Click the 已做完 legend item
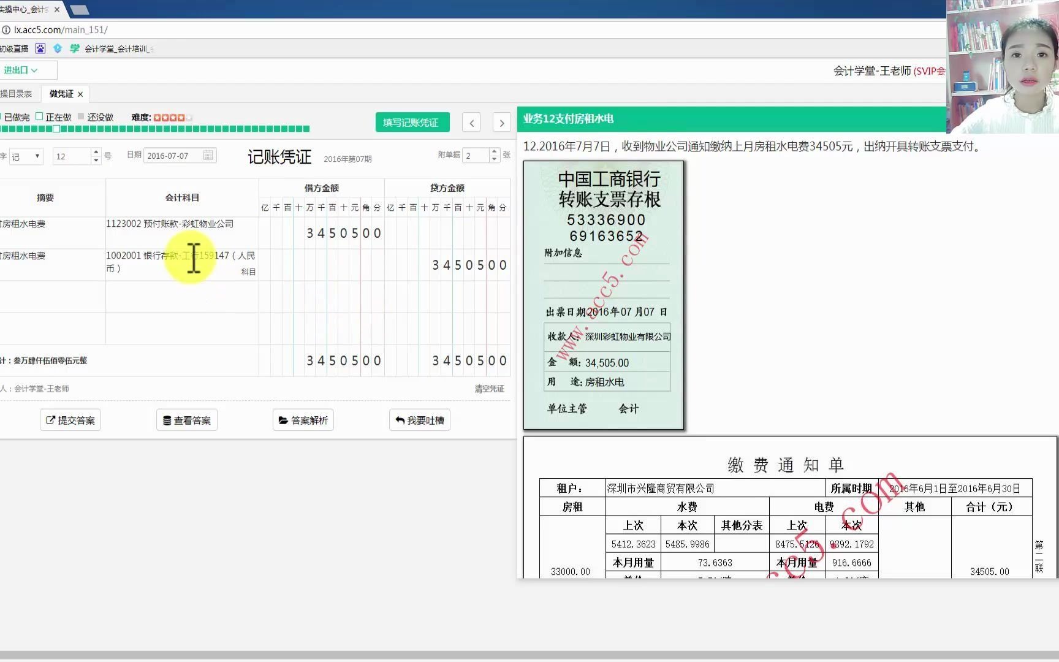This screenshot has height=662, width=1059. pyautogui.click(x=17, y=117)
